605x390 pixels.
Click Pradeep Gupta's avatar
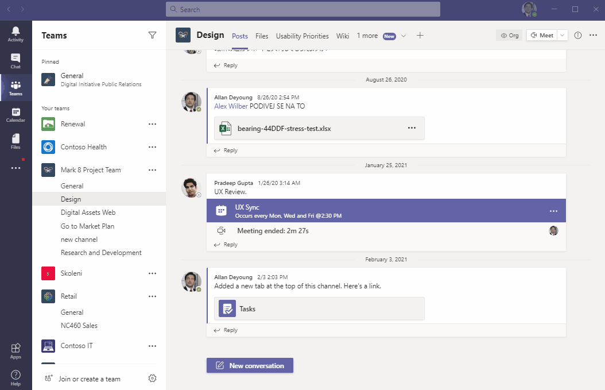click(x=191, y=188)
